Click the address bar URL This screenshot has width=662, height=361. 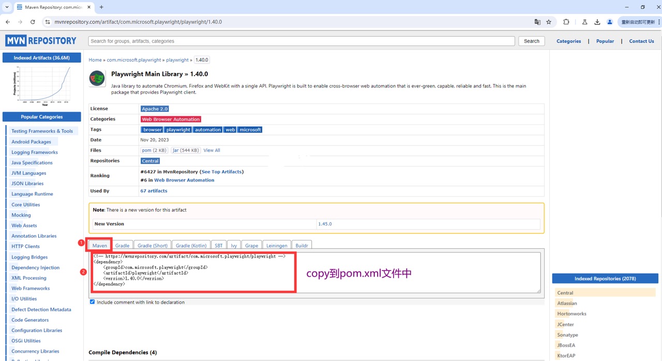pyautogui.click(x=138, y=22)
